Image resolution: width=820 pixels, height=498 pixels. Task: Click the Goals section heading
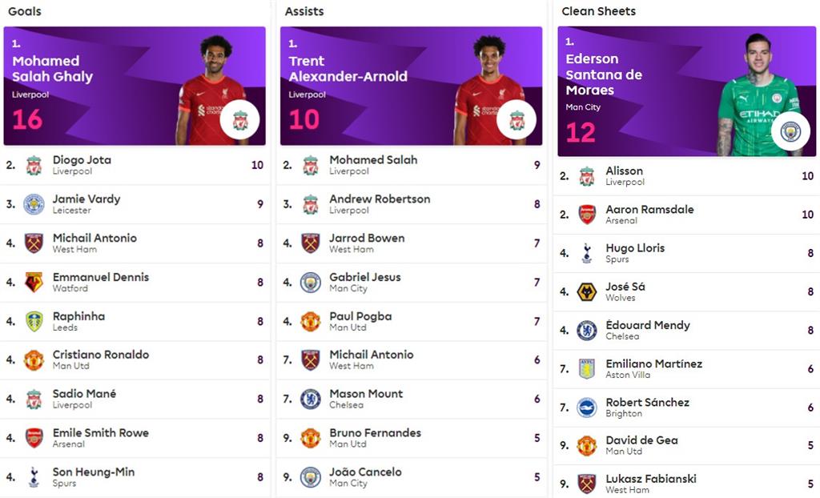click(25, 12)
